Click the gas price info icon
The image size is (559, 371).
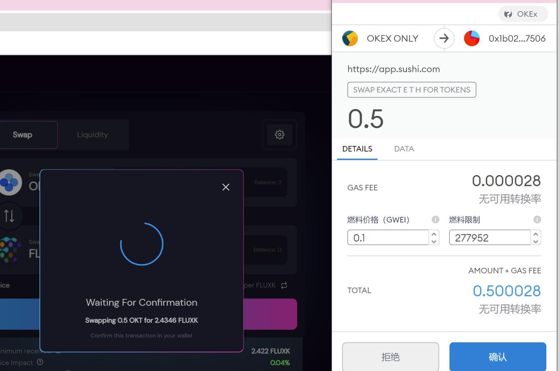click(435, 219)
